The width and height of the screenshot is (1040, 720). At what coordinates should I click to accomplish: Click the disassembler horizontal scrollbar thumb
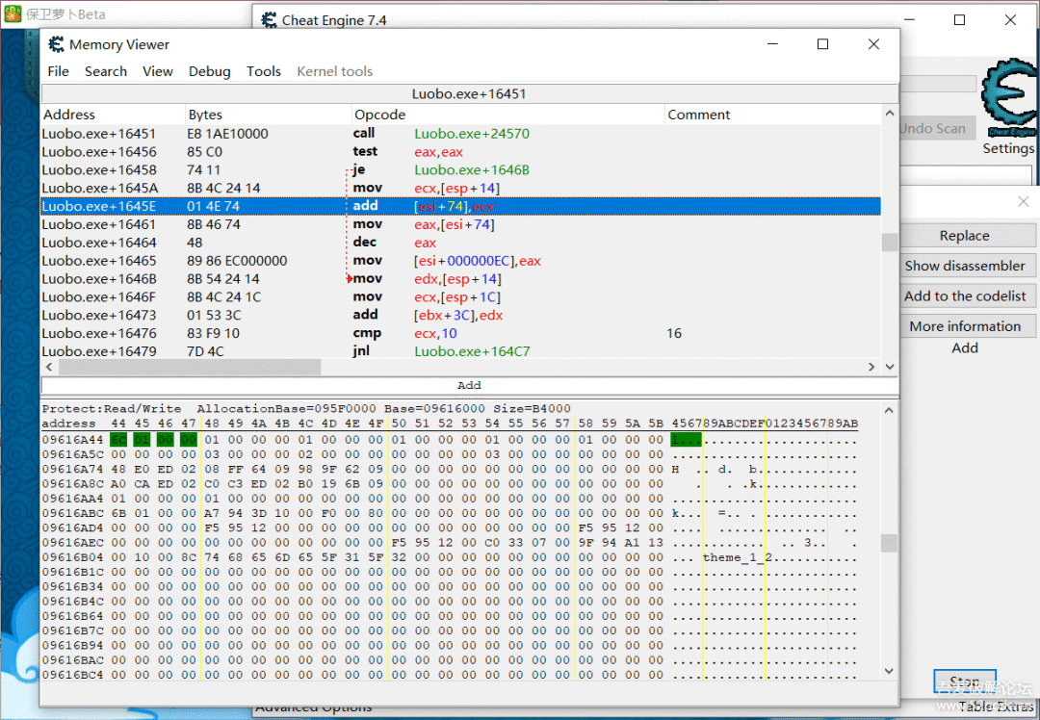pyautogui.click(x=189, y=367)
